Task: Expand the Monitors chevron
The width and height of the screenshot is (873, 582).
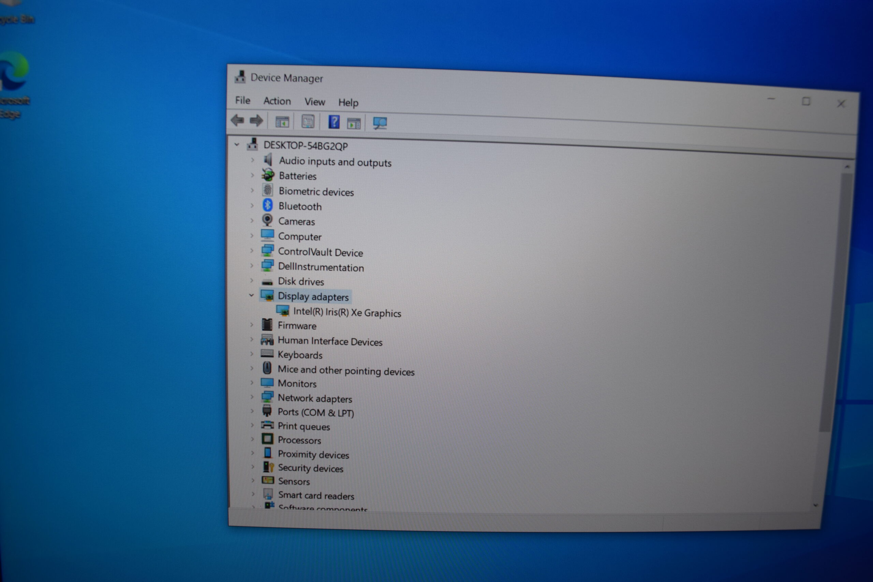Action: [252, 382]
